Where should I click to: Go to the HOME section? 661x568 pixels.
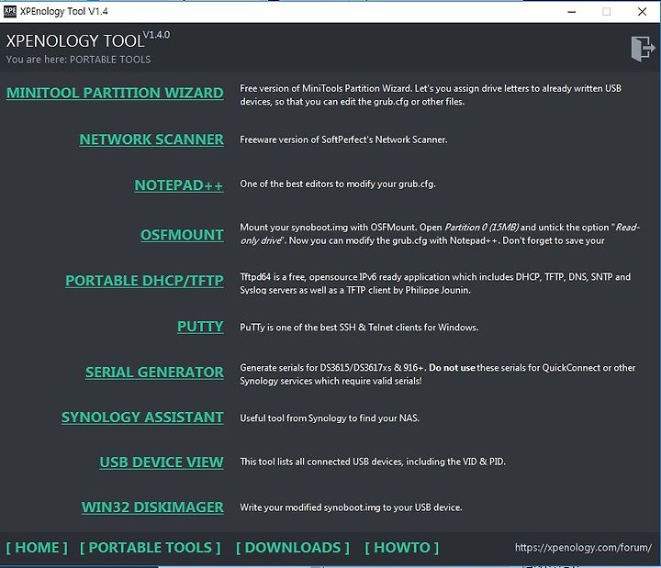37,547
